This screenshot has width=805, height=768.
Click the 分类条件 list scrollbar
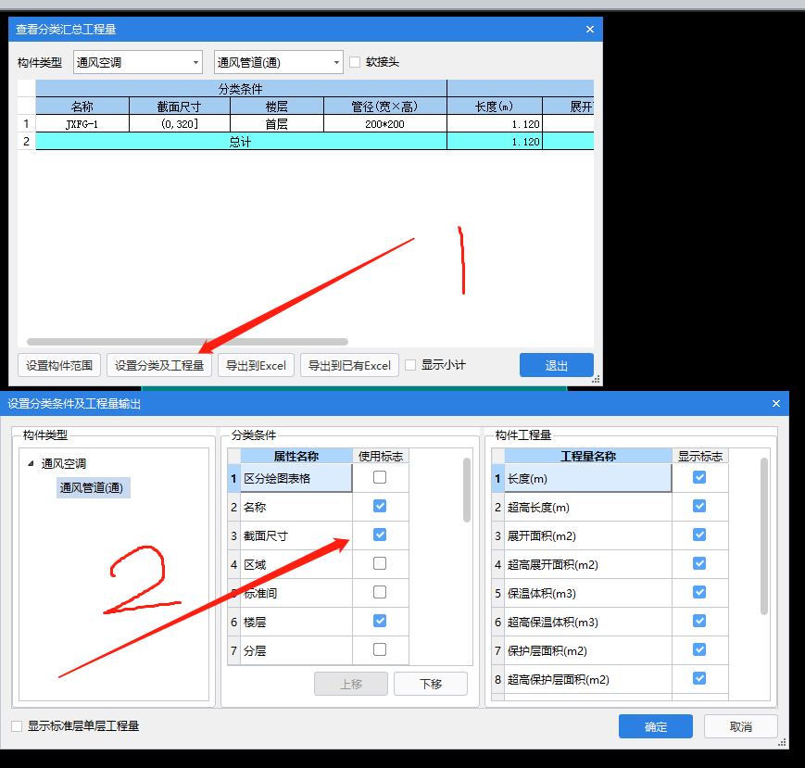point(467,490)
